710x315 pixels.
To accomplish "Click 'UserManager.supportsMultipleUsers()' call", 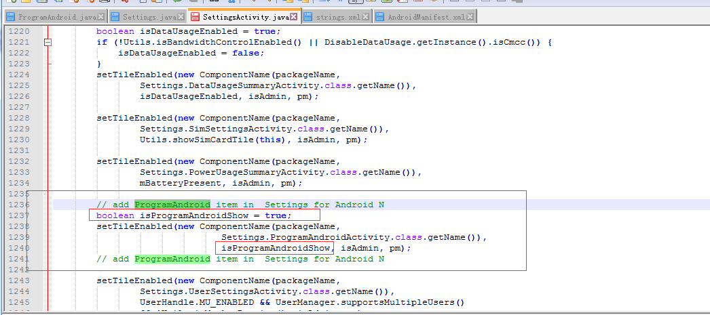I will [x=371, y=302].
